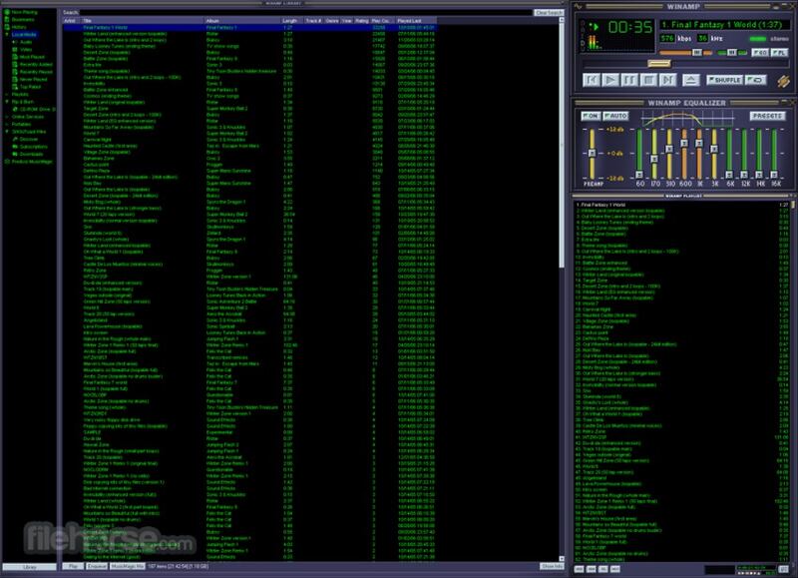The width and height of the screenshot is (798, 578).
Task: Click the Winamp lightning bolt logo icon
Action: pyautogui.click(x=783, y=80)
